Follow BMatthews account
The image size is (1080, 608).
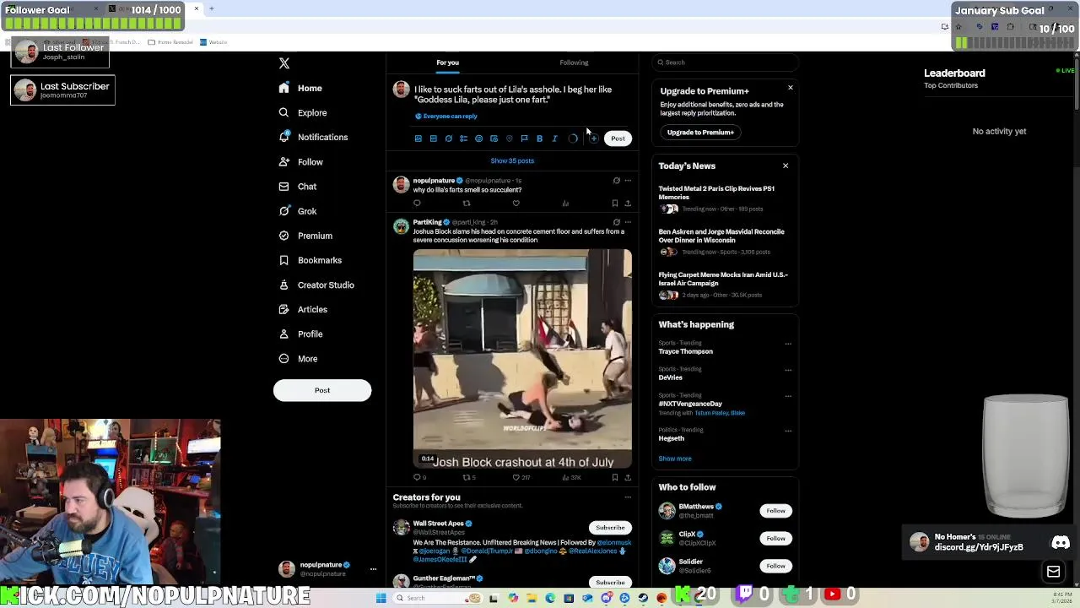pyautogui.click(x=775, y=511)
